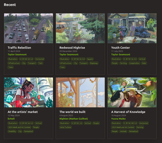Screen dimensions: 162x143
Task: Click the Traffic Rebellion title link
Action: click(19, 48)
